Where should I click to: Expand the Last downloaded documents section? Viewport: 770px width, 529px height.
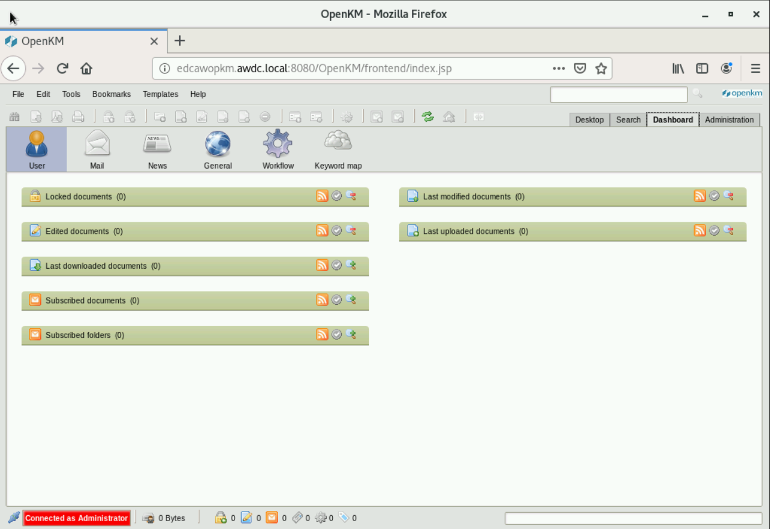point(195,266)
